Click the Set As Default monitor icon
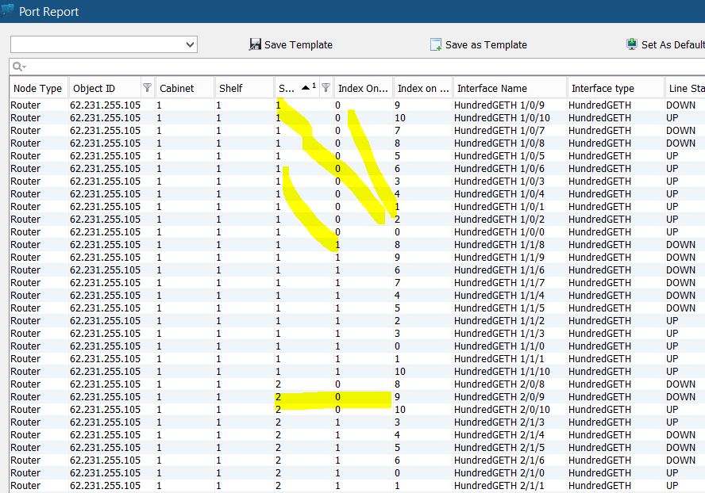705x493 pixels. point(632,44)
